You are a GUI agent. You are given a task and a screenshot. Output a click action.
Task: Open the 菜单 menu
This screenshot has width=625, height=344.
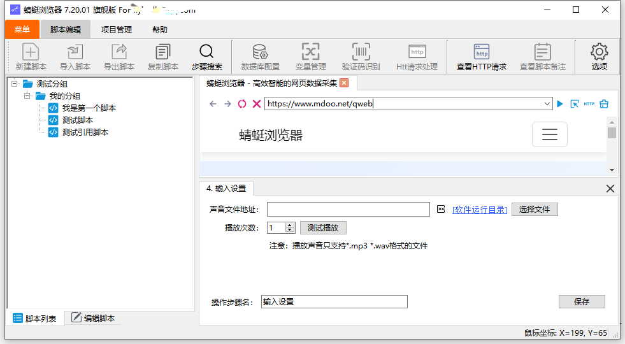[x=22, y=29]
